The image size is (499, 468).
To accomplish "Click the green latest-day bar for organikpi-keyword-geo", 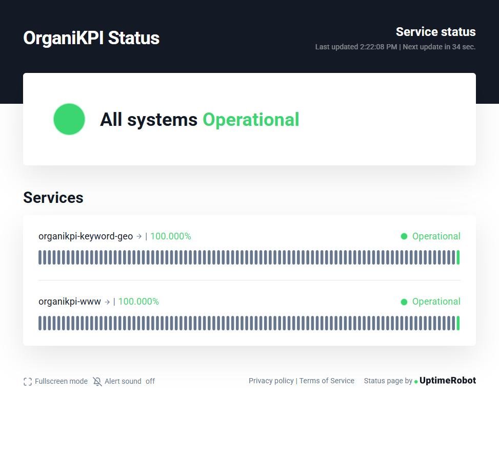I will (458, 257).
